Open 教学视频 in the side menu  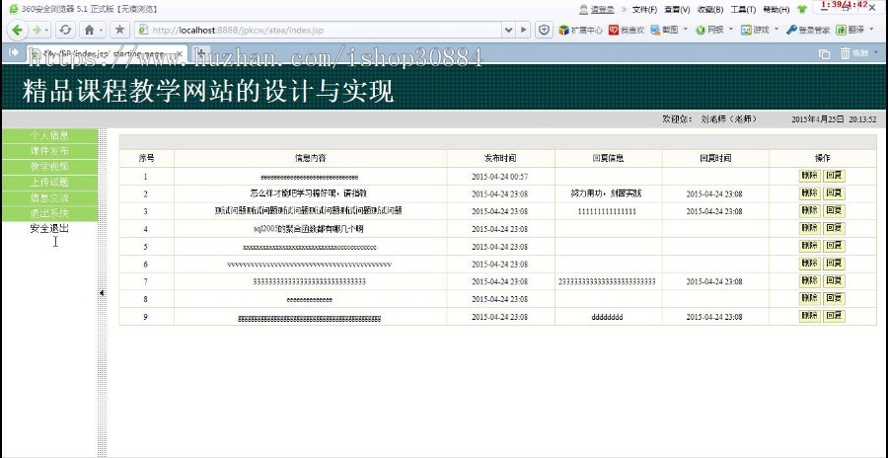(x=49, y=167)
